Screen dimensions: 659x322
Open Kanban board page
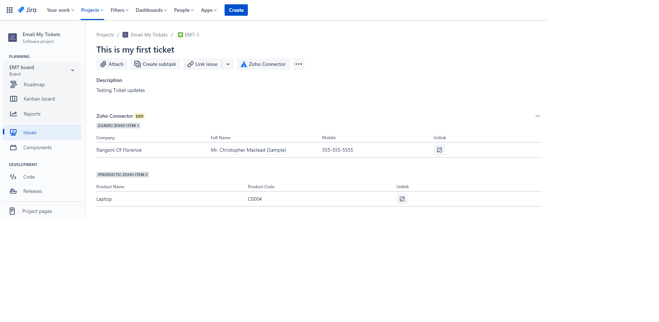click(x=39, y=99)
